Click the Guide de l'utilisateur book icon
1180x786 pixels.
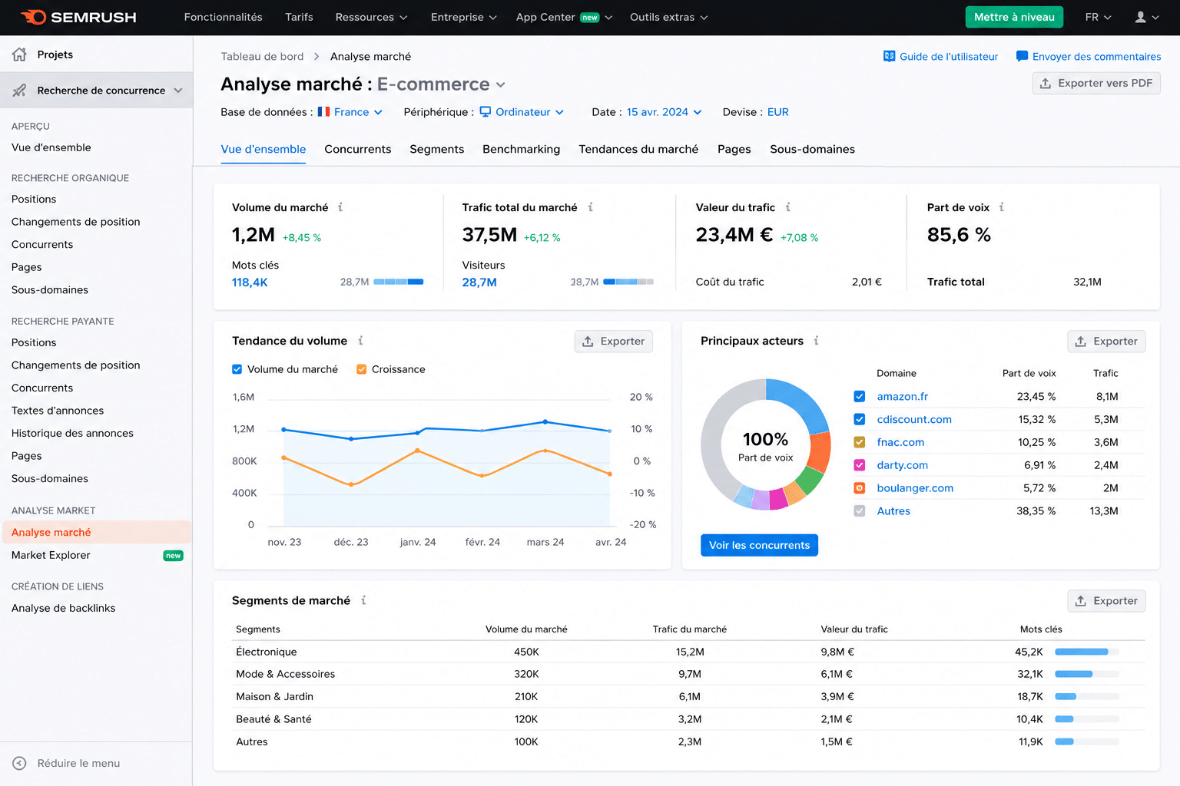pos(889,56)
